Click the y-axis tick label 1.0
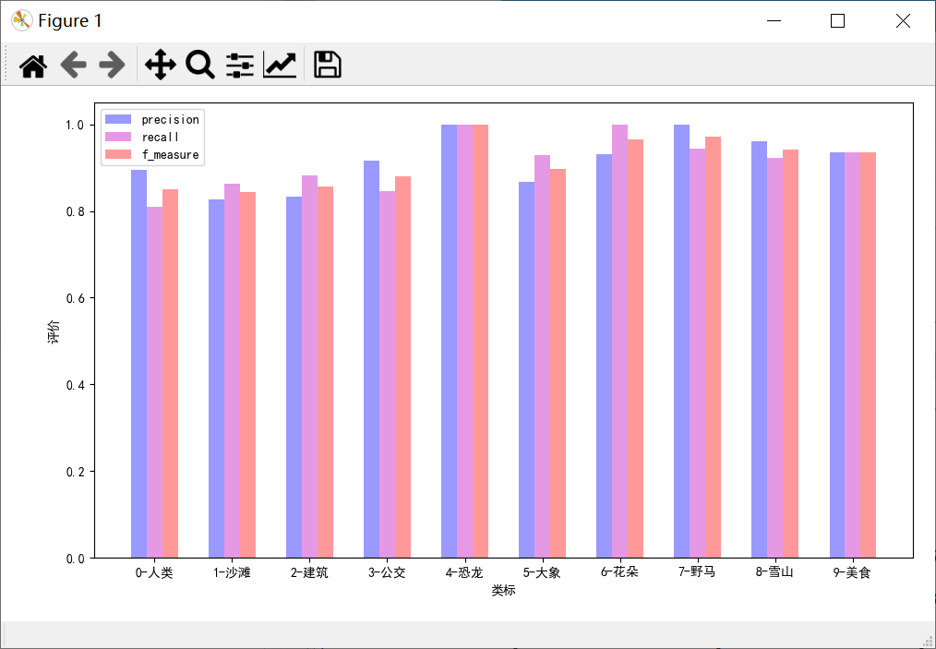 [75, 126]
